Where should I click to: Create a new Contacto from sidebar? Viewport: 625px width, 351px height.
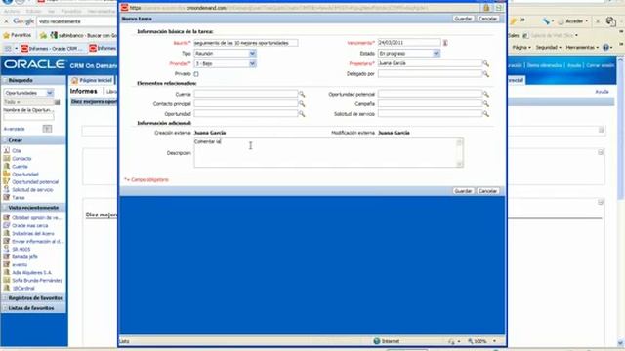[x=21, y=158]
